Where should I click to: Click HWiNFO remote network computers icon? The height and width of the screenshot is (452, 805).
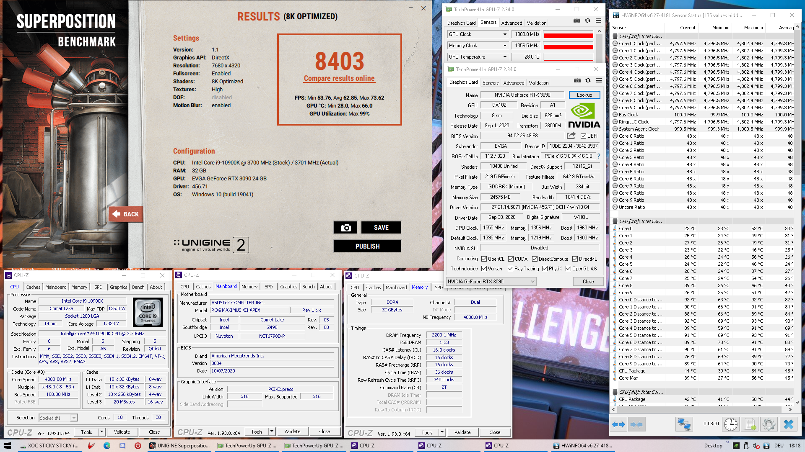[684, 424]
